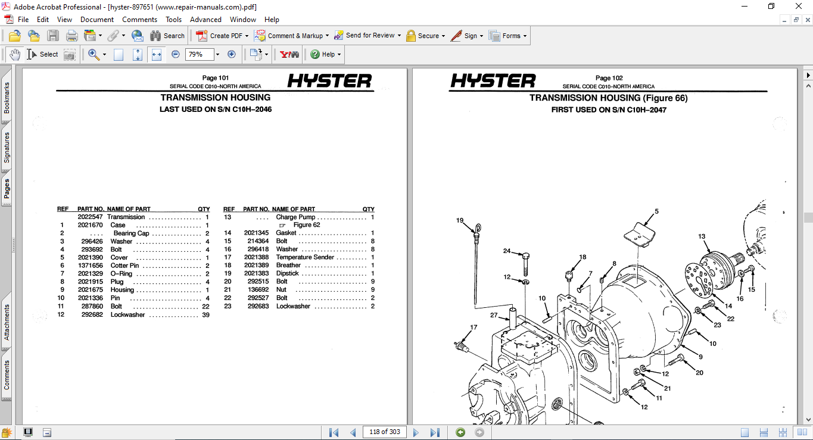Click the Y! search icon
Screen dimensions: 813x440
tap(288, 54)
